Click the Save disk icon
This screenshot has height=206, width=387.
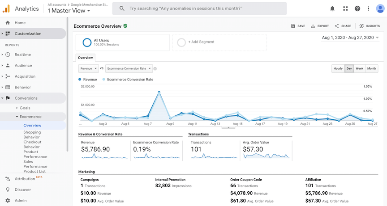click(x=293, y=26)
